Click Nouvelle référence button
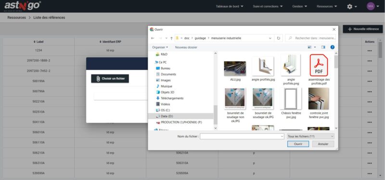 click(x=363, y=29)
